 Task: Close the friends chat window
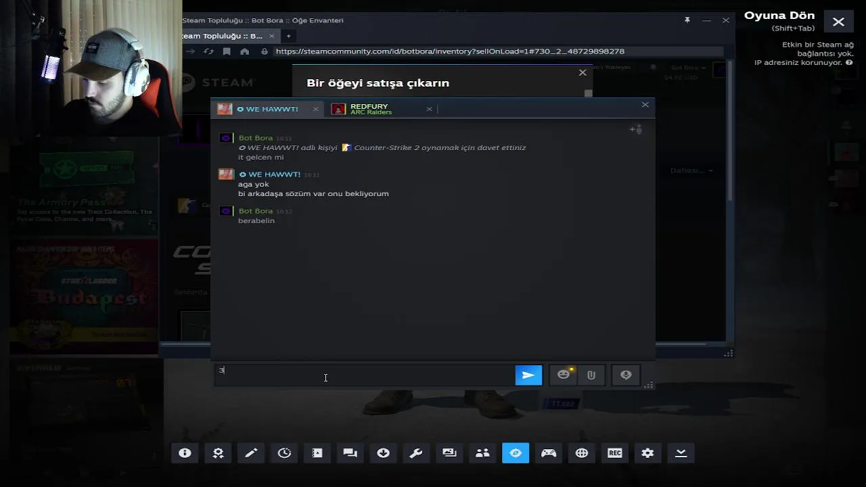(x=645, y=104)
